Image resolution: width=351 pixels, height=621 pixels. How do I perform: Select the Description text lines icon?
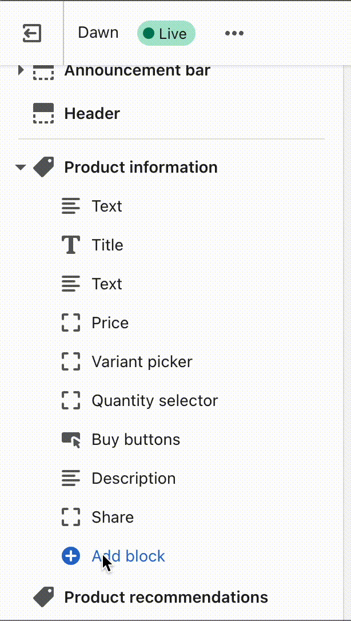(x=71, y=478)
